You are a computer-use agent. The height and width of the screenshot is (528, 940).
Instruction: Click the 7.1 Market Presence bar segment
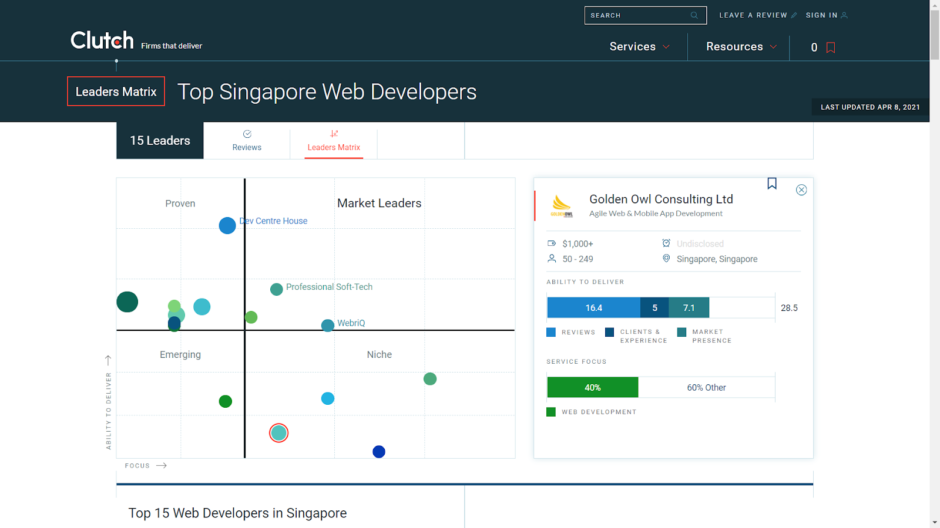[689, 308]
